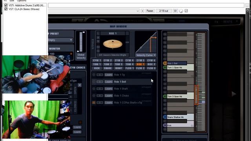
Task: Click Learn for Ride 1 Bell
Action: pyautogui.click(x=108, y=82)
